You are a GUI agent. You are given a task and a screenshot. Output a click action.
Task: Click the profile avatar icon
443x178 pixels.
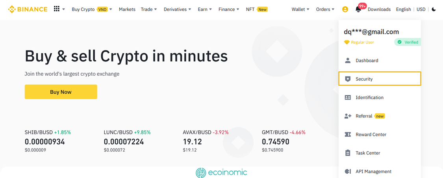pyautogui.click(x=345, y=9)
